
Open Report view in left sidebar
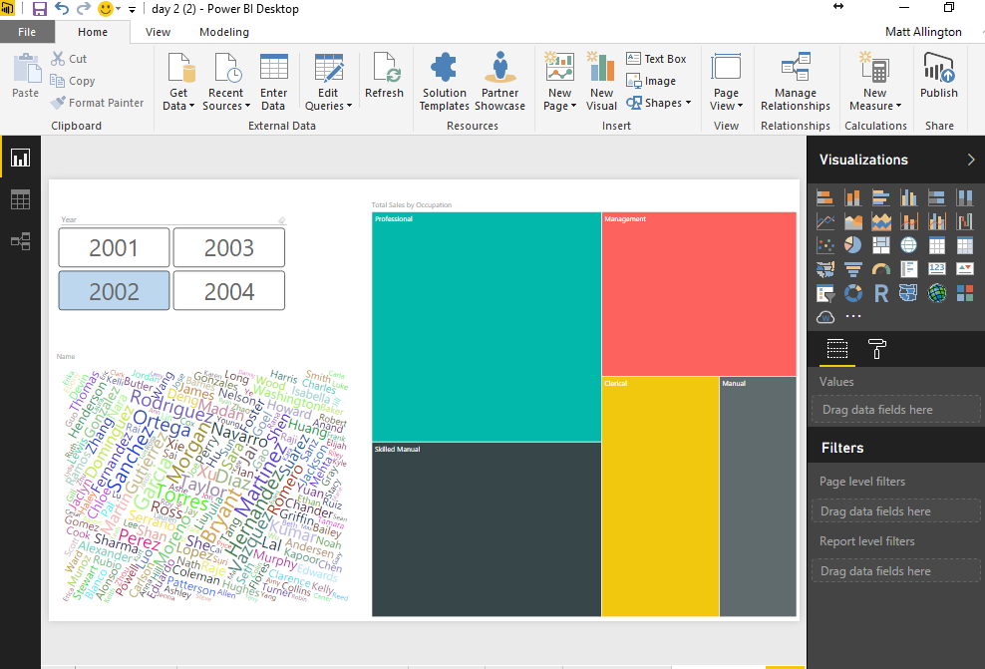pyautogui.click(x=20, y=158)
